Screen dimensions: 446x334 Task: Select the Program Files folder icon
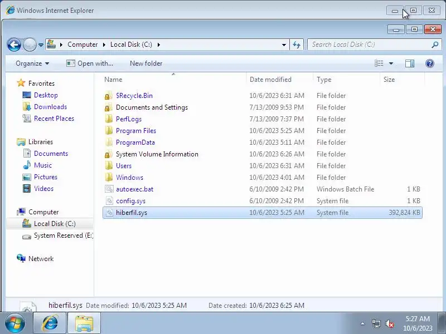[x=109, y=131]
